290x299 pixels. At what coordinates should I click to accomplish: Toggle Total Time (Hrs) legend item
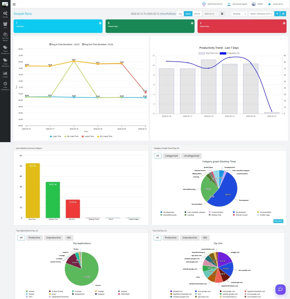208,53
